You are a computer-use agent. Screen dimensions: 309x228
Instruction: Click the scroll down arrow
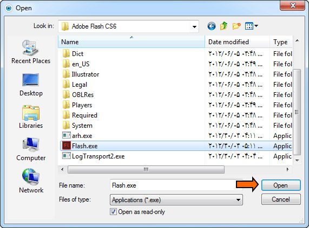click(297, 160)
